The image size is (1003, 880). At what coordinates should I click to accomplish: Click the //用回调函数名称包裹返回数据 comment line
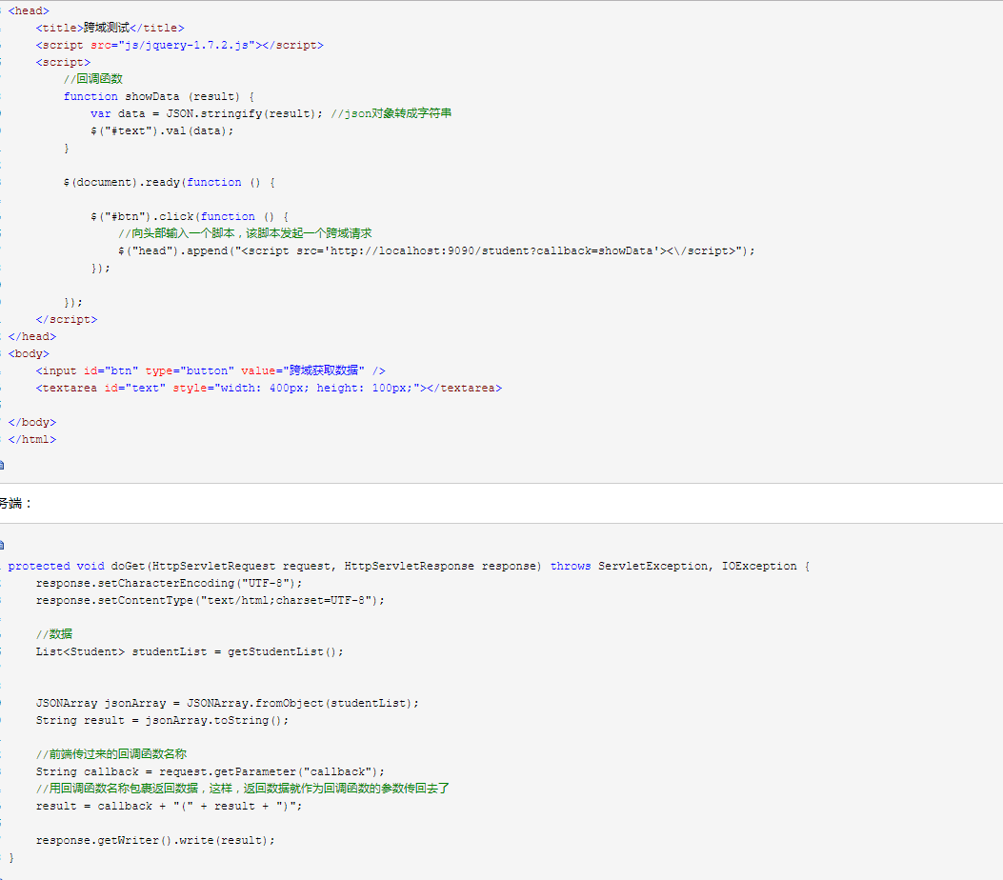point(243,789)
